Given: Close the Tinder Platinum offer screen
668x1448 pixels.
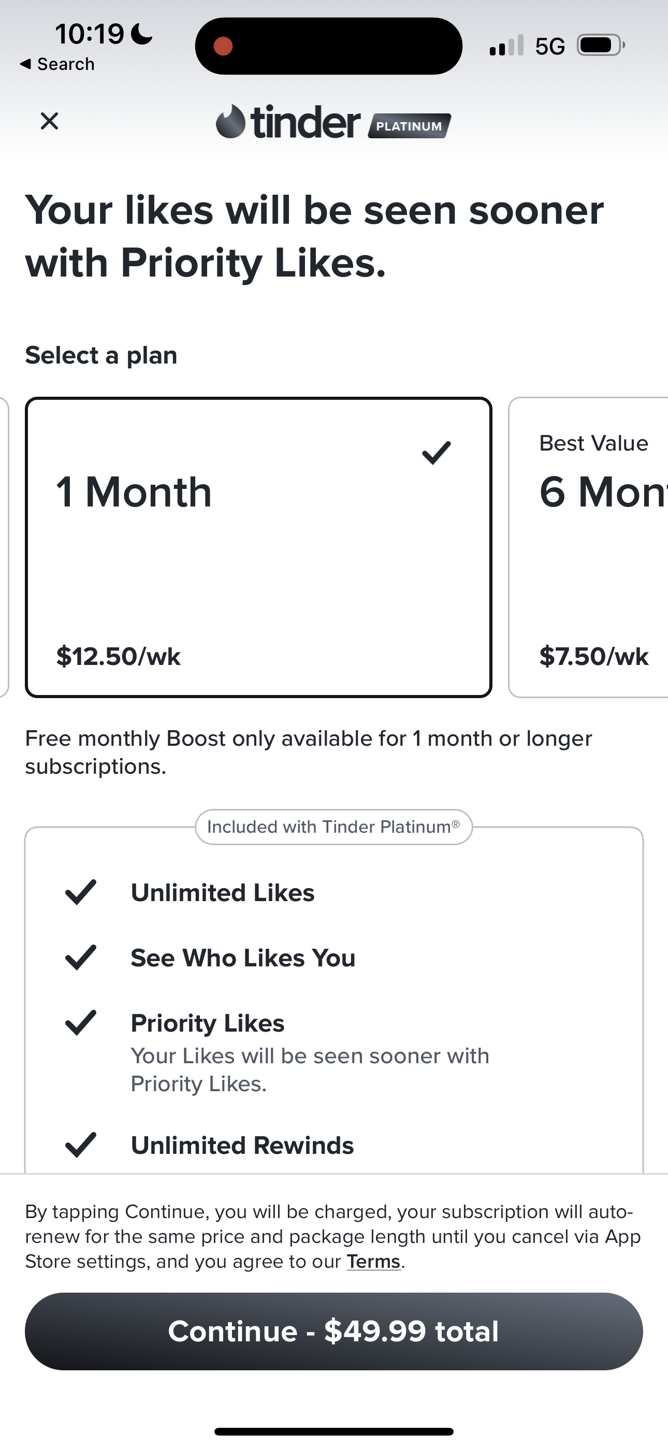Looking at the screenshot, I should [50, 121].
